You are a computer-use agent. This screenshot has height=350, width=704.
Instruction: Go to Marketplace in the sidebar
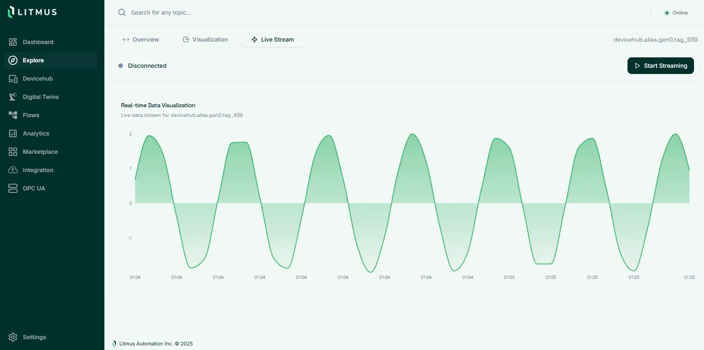click(x=51, y=152)
